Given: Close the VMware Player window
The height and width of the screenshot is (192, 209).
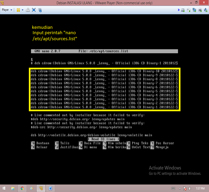Looking at the screenshot, I should point(204,2).
